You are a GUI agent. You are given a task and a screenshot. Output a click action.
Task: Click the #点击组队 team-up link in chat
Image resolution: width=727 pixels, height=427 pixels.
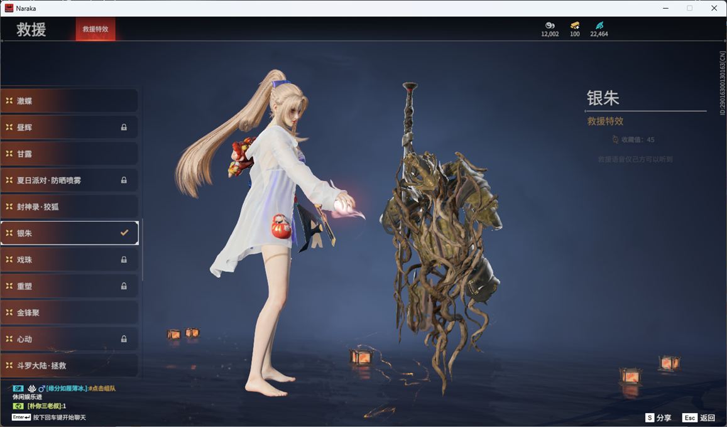(x=102, y=388)
